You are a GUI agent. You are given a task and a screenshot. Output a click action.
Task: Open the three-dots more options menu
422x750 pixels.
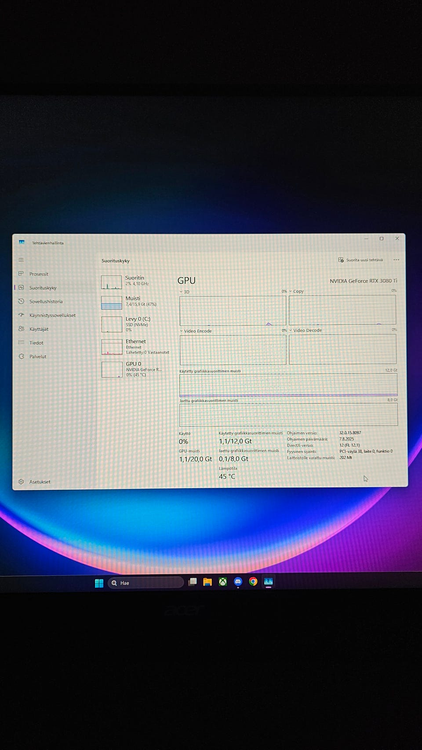tap(396, 260)
